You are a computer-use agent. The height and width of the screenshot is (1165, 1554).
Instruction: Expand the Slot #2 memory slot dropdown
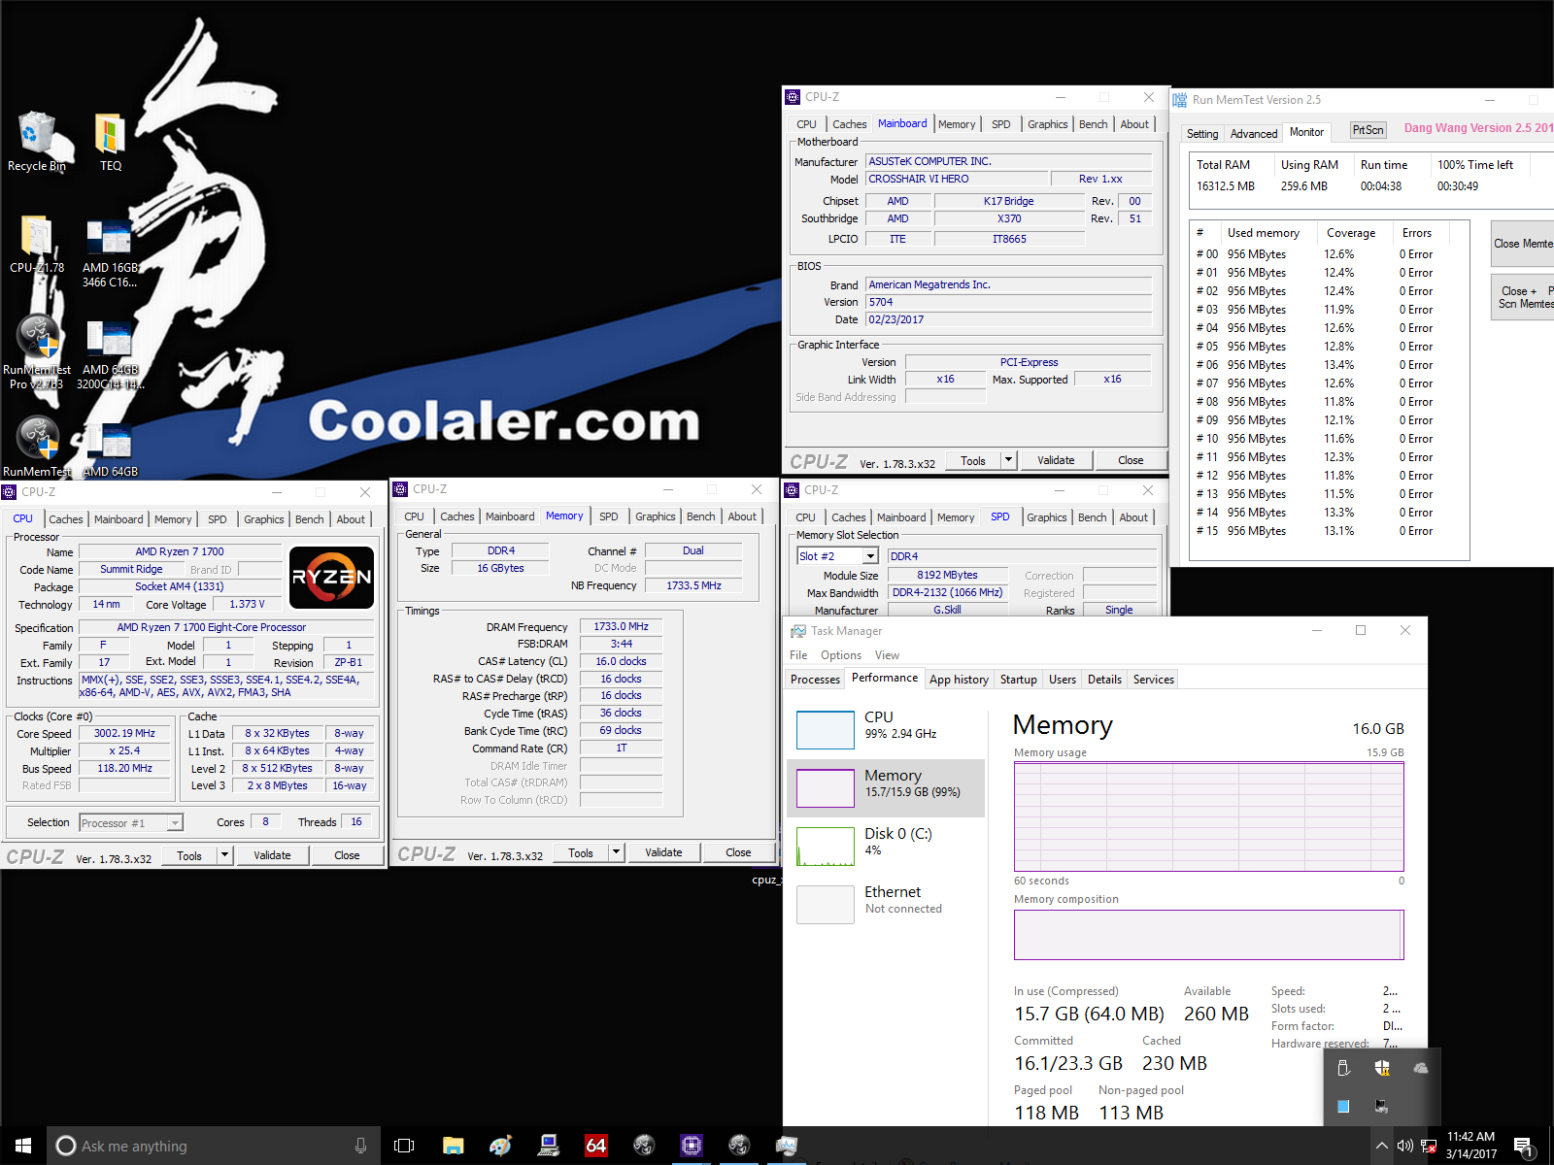(x=870, y=556)
